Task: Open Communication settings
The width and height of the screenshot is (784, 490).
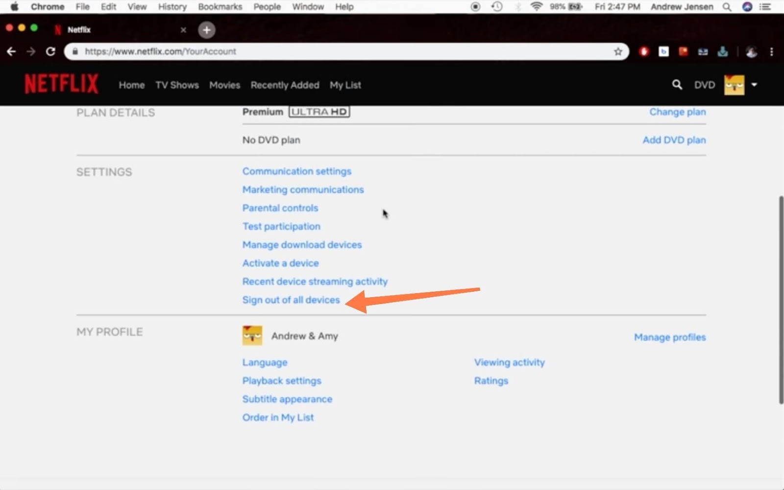Action: pyautogui.click(x=297, y=171)
